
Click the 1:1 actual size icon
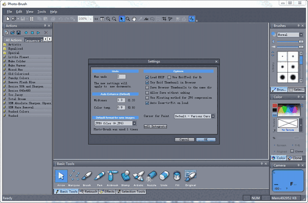(96, 19)
